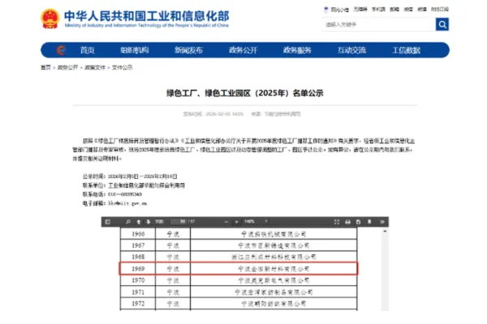Click 首页 in the breadcrumb
The width and height of the screenshot is (487, 324).
coord(45,67)
